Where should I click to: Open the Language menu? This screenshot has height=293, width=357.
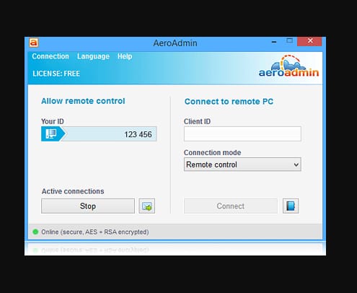click(x=93, y=56)
